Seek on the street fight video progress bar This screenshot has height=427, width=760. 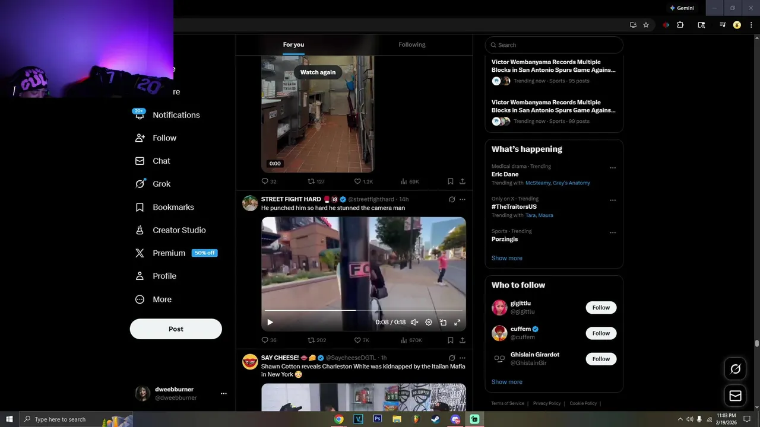(x=363, y=310)
